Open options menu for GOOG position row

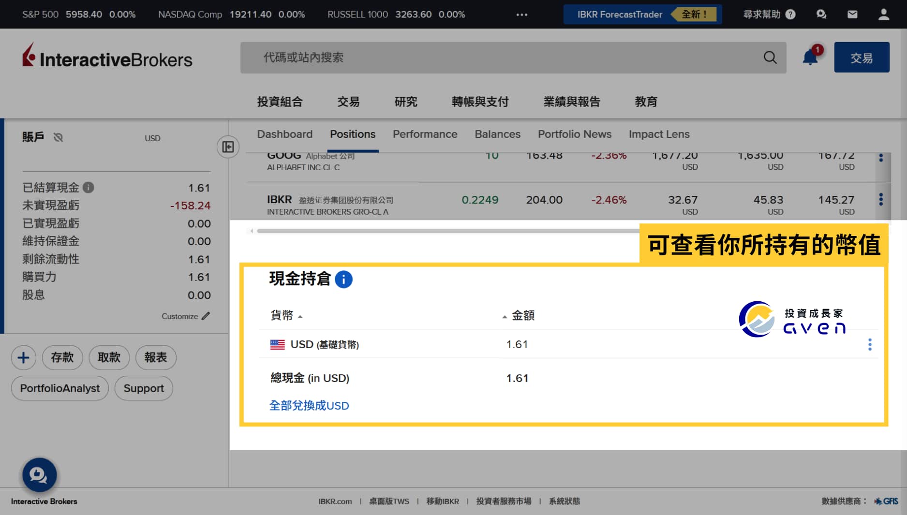881,158
